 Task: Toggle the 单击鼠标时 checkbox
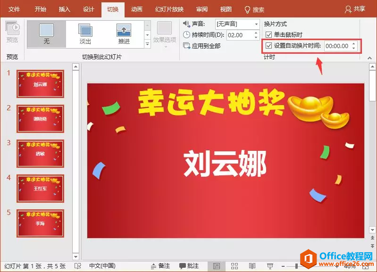point(268,35)
